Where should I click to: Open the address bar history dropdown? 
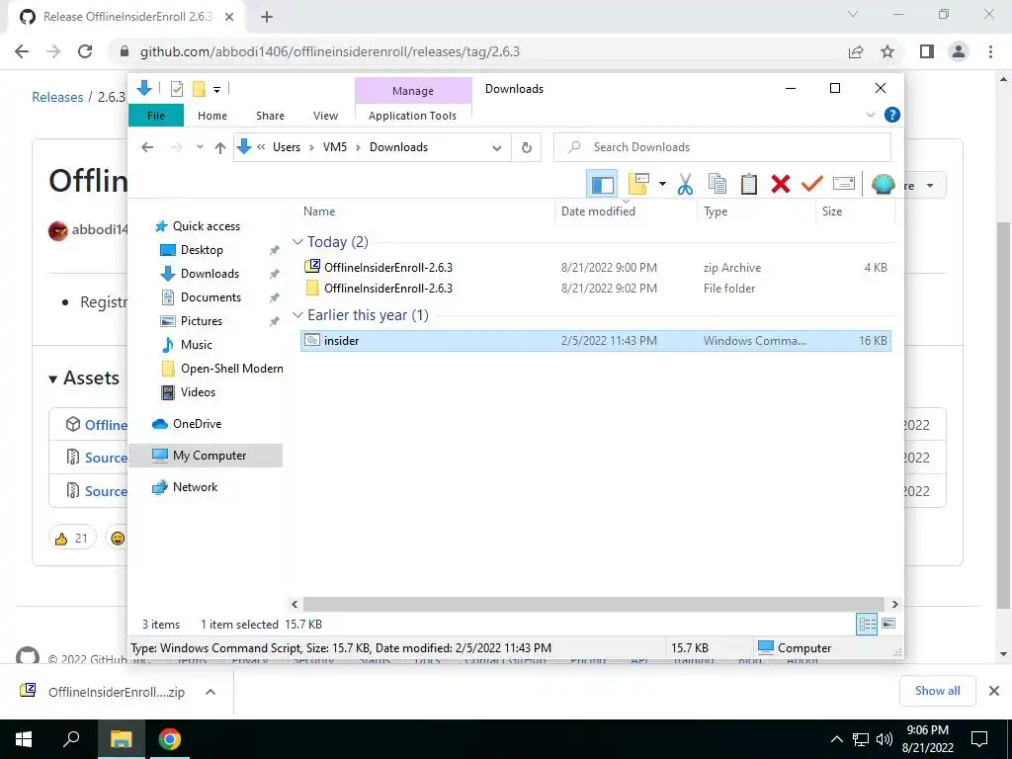tap(496, 148)
